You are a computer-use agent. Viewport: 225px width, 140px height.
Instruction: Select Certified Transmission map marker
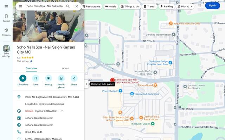173,34
